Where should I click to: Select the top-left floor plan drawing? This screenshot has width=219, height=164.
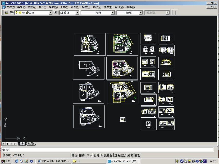pyautogui.click(x=90, y=44)
